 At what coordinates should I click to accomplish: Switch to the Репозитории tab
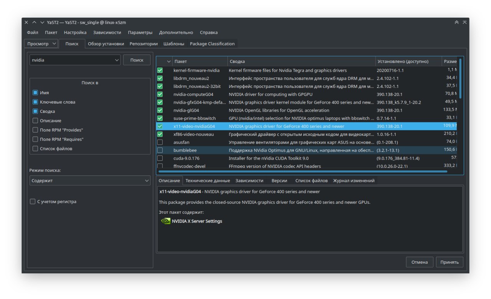143,44
